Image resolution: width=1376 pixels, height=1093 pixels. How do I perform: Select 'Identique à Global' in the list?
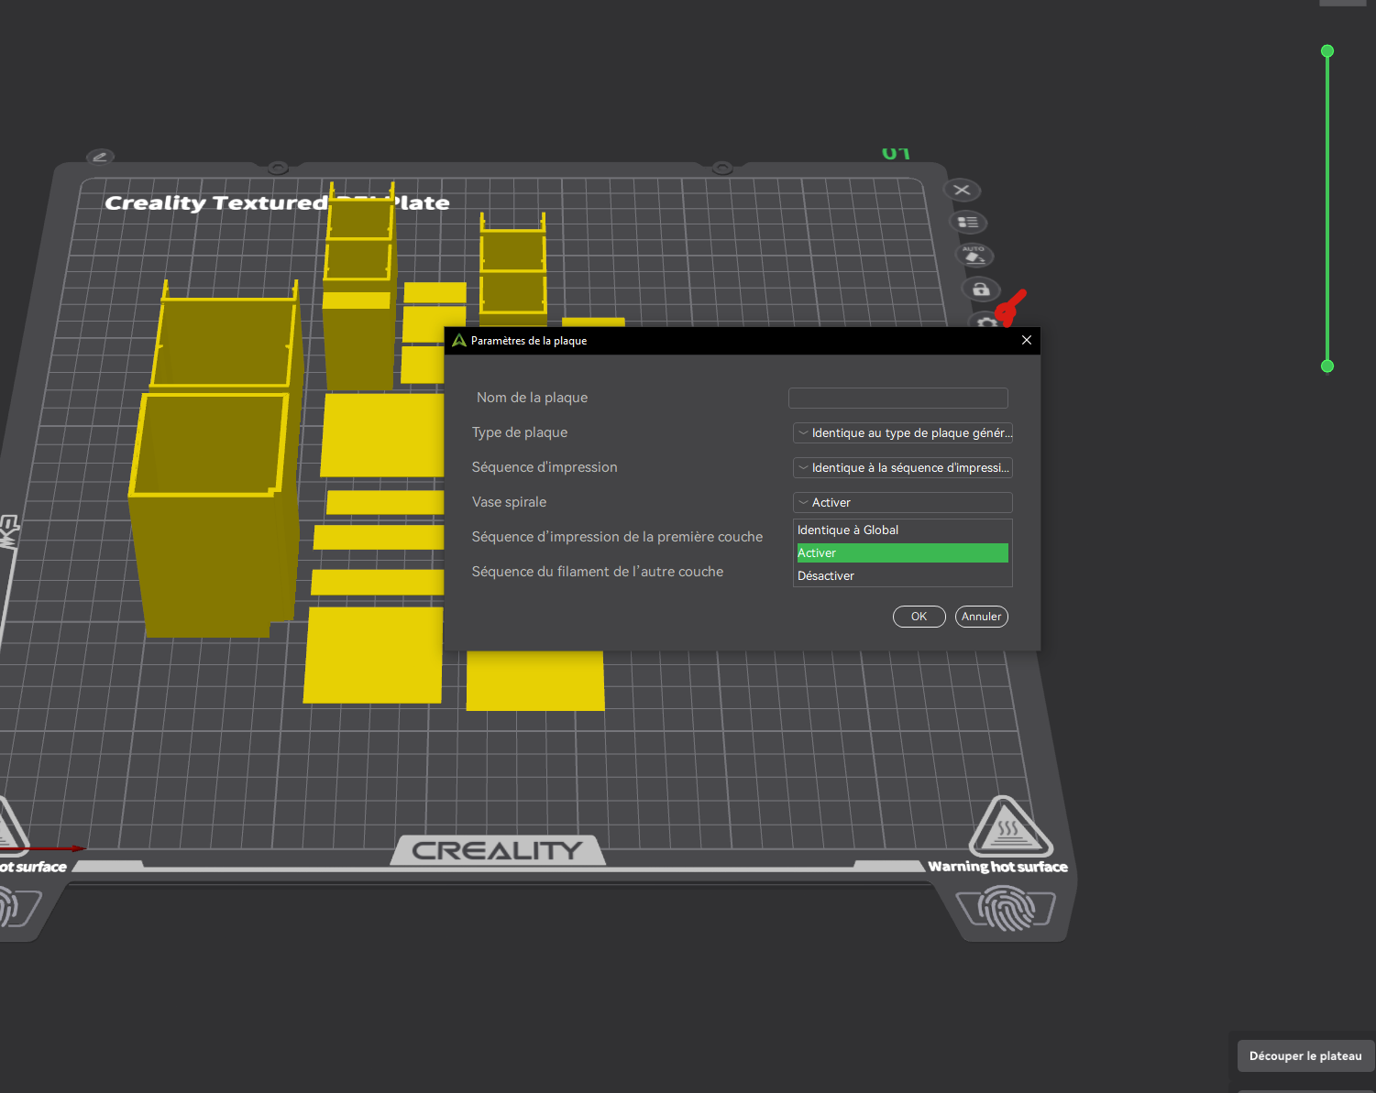[x=903, y=530]
